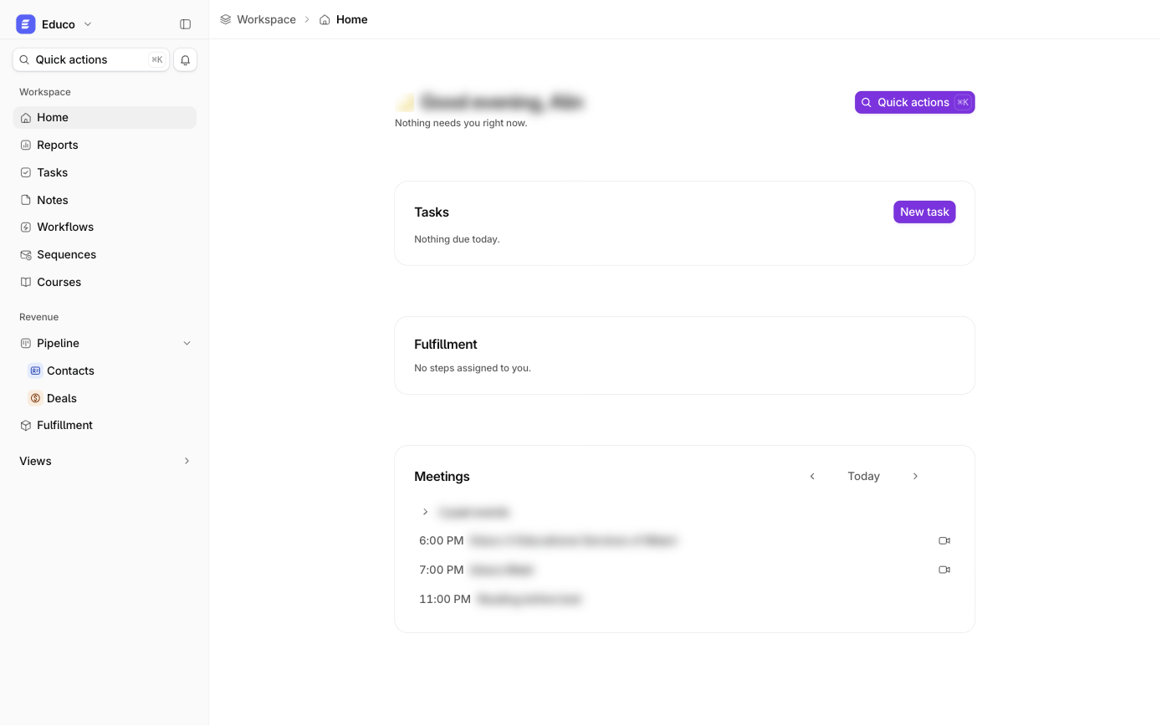Click the Tasks checkmark icon in sidebar

26,172
